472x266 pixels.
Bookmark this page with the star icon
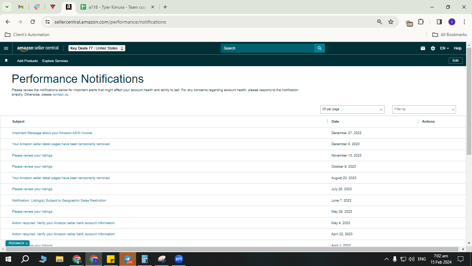pos(391,22)
